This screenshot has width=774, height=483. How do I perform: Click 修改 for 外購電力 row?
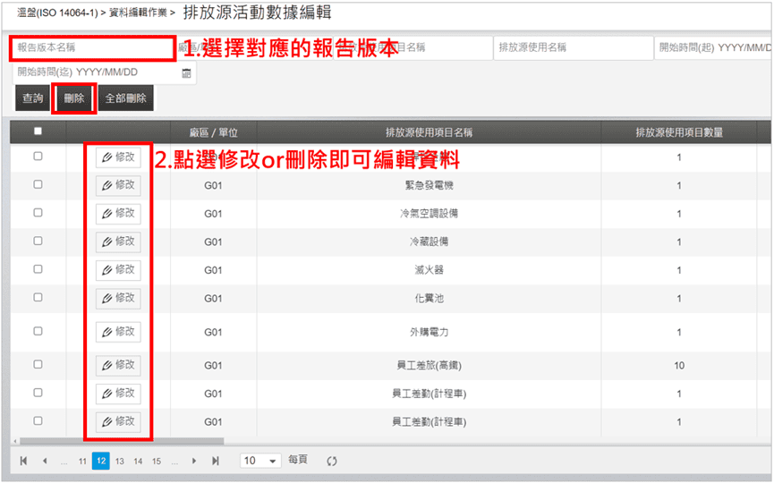(x=118, y=332)
